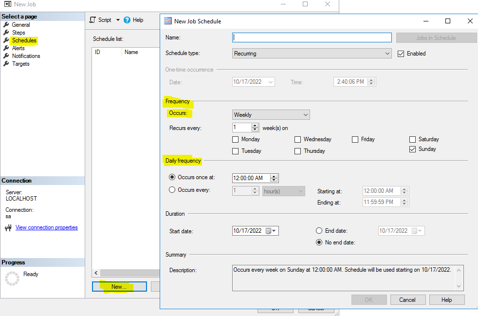Open the Targets page
The image size is (478, 316).
coord(21,64)
